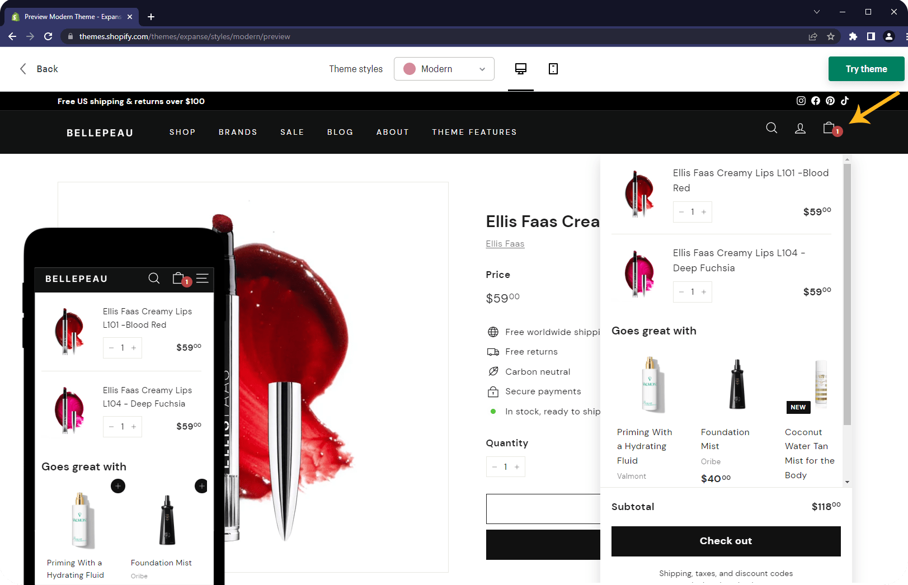908x585 pixels.
Task: Open the BLOG menu item
Action: tap(340, 132)
